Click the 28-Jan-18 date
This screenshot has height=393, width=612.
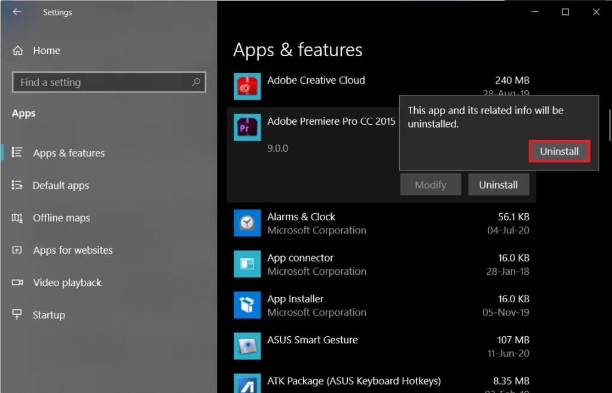click(508, 271)
